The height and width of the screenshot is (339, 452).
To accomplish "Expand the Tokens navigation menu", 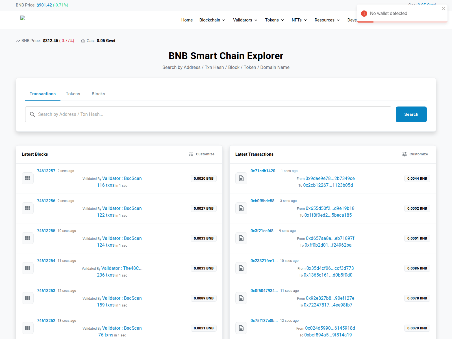I will [x=275, y=20].
